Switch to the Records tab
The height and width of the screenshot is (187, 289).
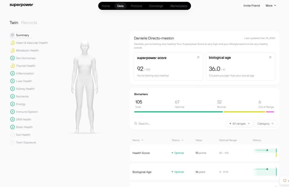click(29, 23)
